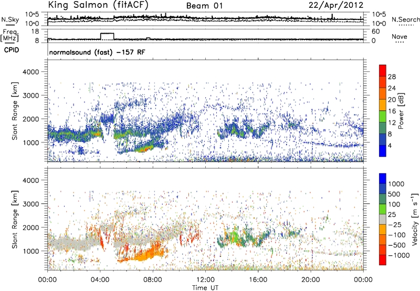Click the green velocity echo patch near 14:00
This screenshot has height=291, width=420.
[x=234, y=236]
